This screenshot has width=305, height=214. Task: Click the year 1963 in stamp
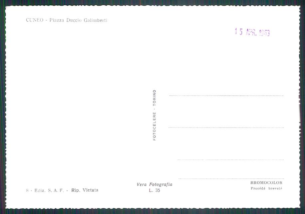(x=264, y=33)
